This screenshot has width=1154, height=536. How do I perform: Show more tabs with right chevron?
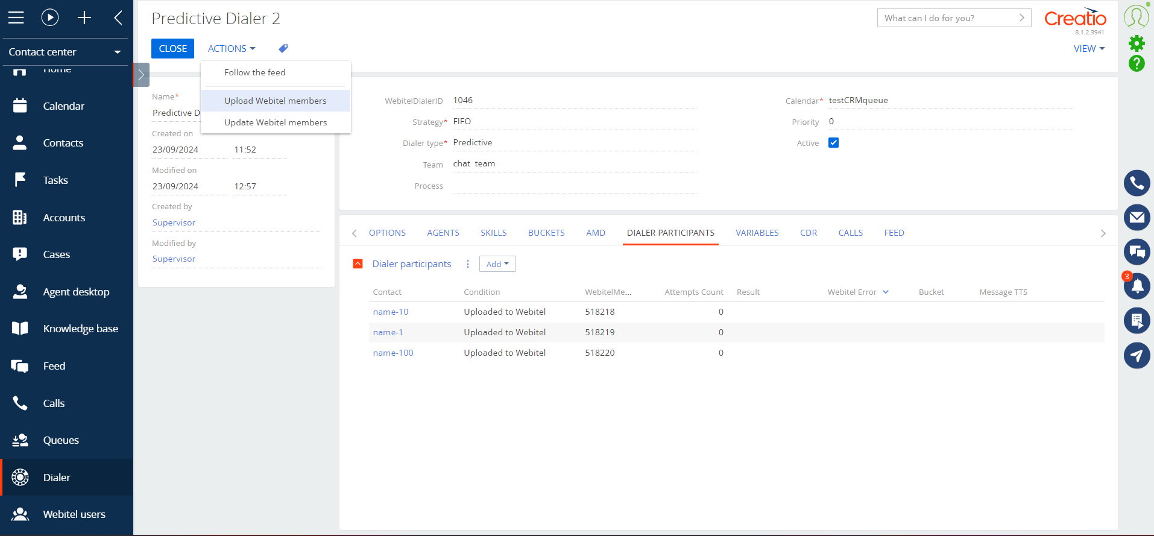tap(1103, 233)
